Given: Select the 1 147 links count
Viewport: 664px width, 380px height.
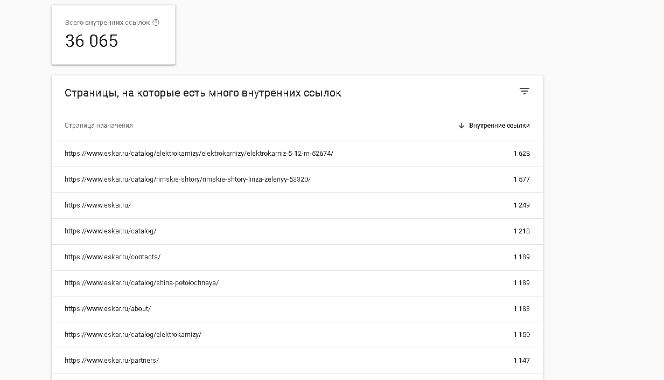Looking at the screenshot, I should 521,361.
